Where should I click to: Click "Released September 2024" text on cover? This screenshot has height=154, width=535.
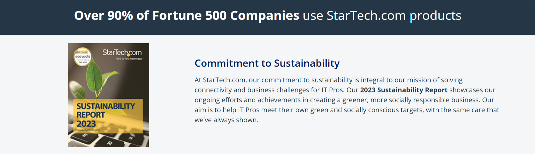point(88,130)
